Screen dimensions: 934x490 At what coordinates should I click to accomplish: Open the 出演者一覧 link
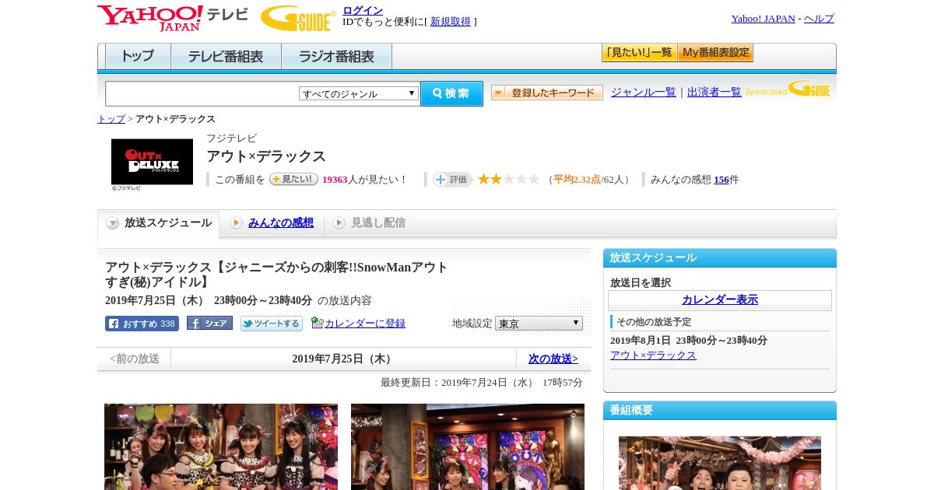[x=714, y=93]
